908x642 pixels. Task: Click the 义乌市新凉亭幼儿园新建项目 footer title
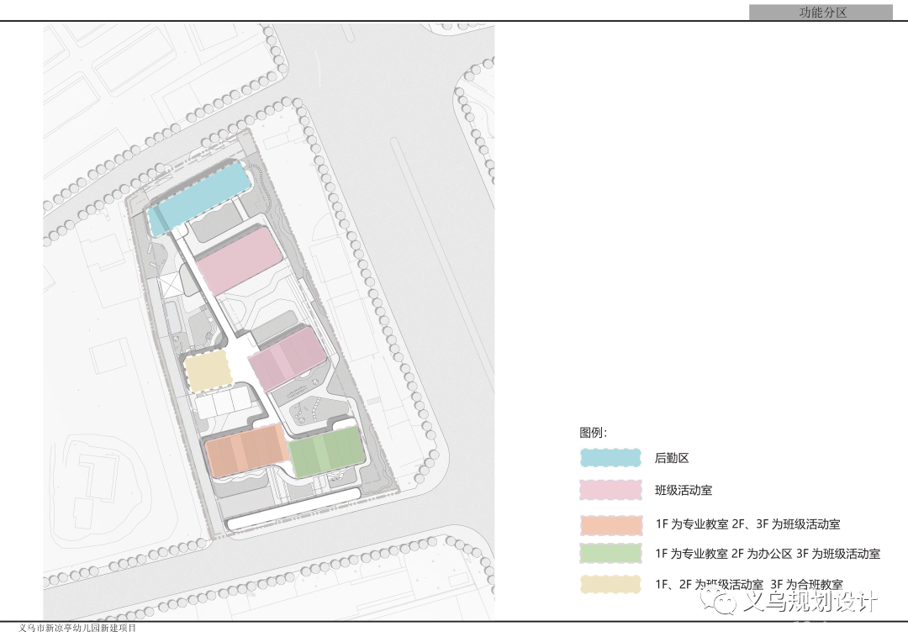(x=77, y=629)
